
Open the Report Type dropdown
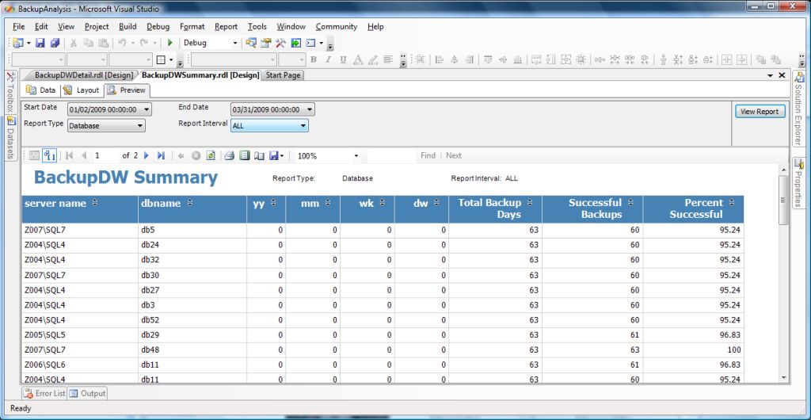pyautogui.click(x=140, y=125)
